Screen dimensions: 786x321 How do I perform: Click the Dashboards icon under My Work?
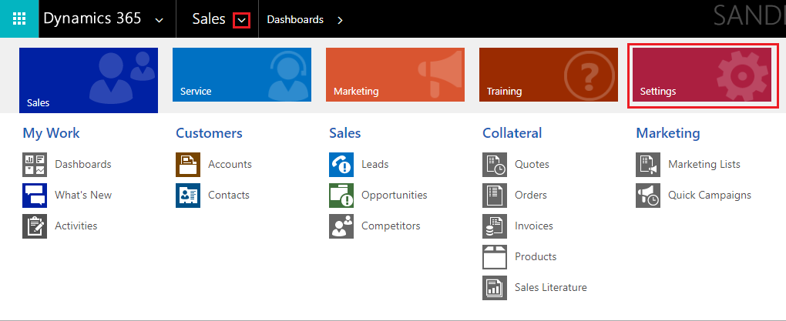point(35,164)
